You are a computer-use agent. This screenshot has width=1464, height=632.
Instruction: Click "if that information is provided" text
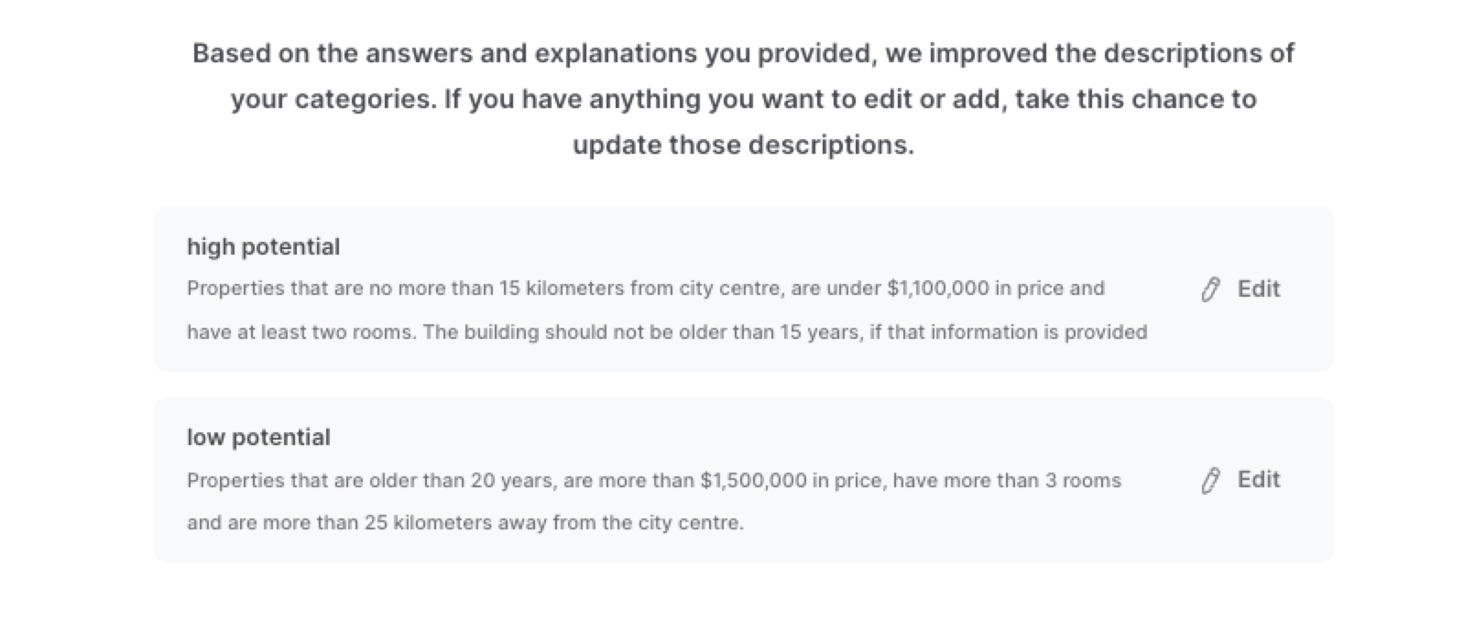point(1009,332)
